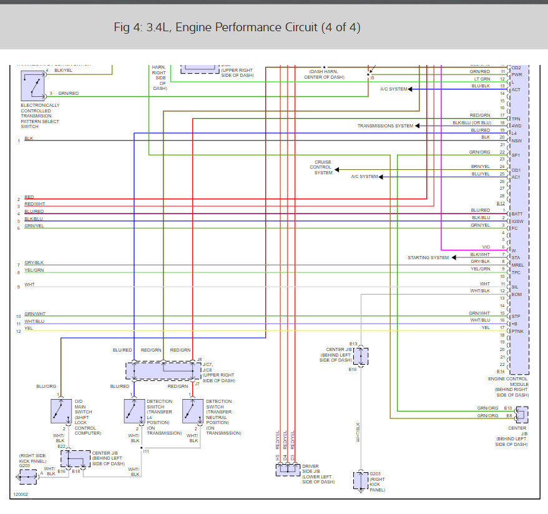
Task: Select the Driver Side J/B connector box
Action: coord(288,470)
